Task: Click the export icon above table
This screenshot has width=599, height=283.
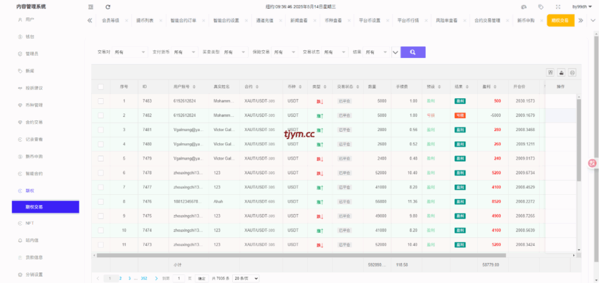Action: tap(561, 73)
